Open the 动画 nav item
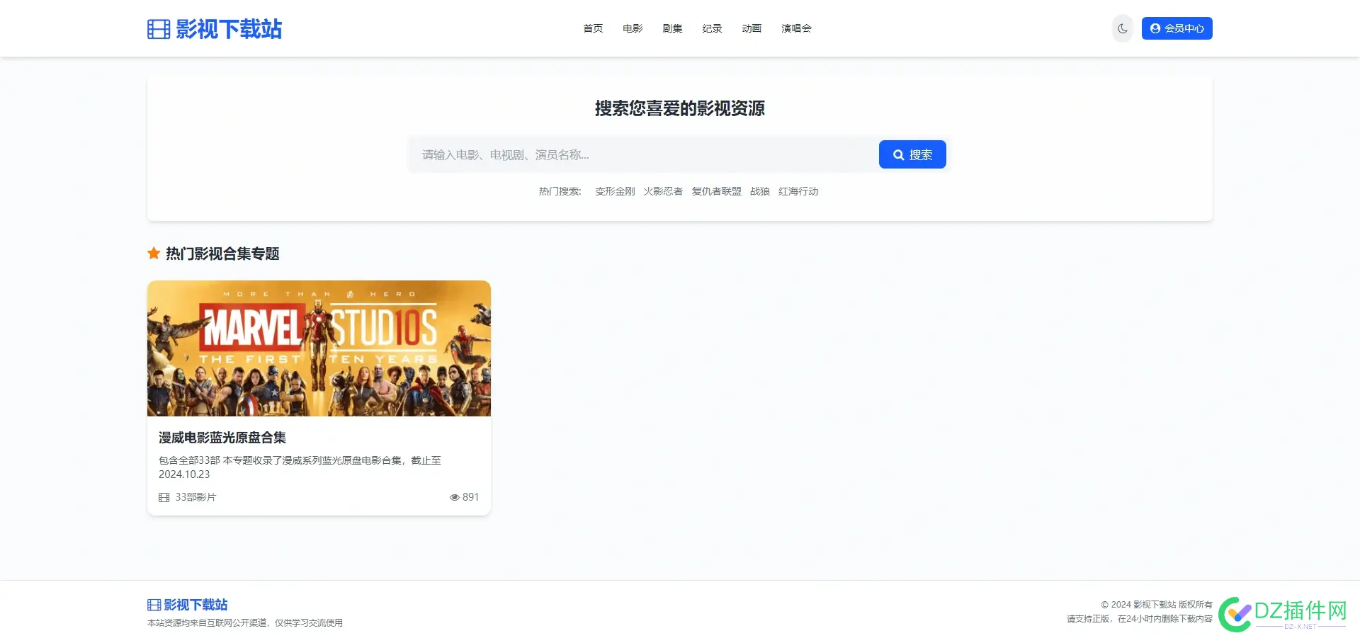Image resolution: width=1360 pixels, height=643 pixels. 752,28
